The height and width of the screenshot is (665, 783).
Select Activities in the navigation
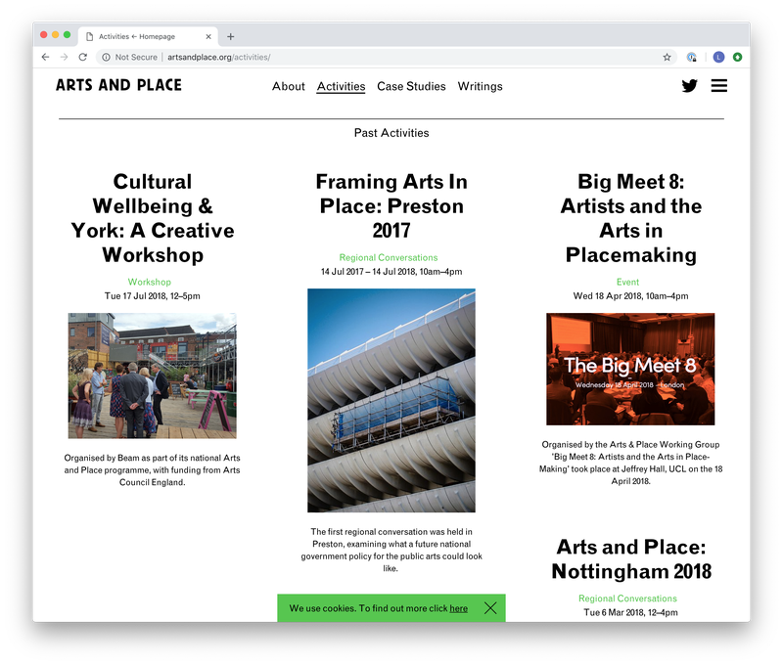coord(341,86)
